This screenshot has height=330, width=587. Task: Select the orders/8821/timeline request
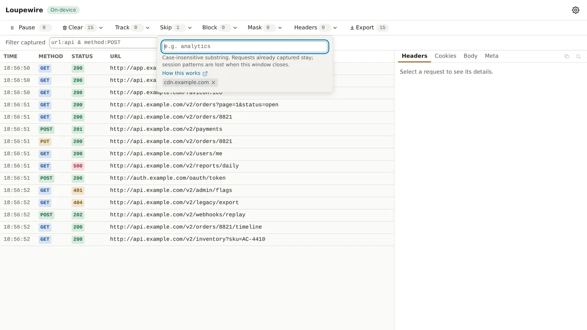[197, 227]
